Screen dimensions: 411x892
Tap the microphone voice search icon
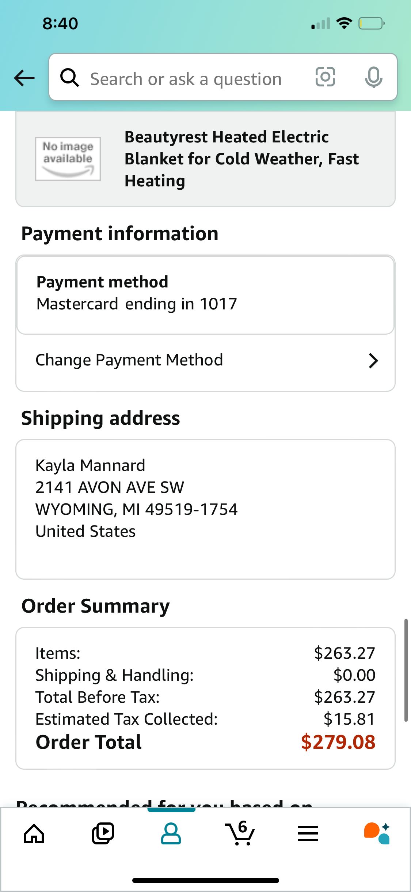coord(373,77)
